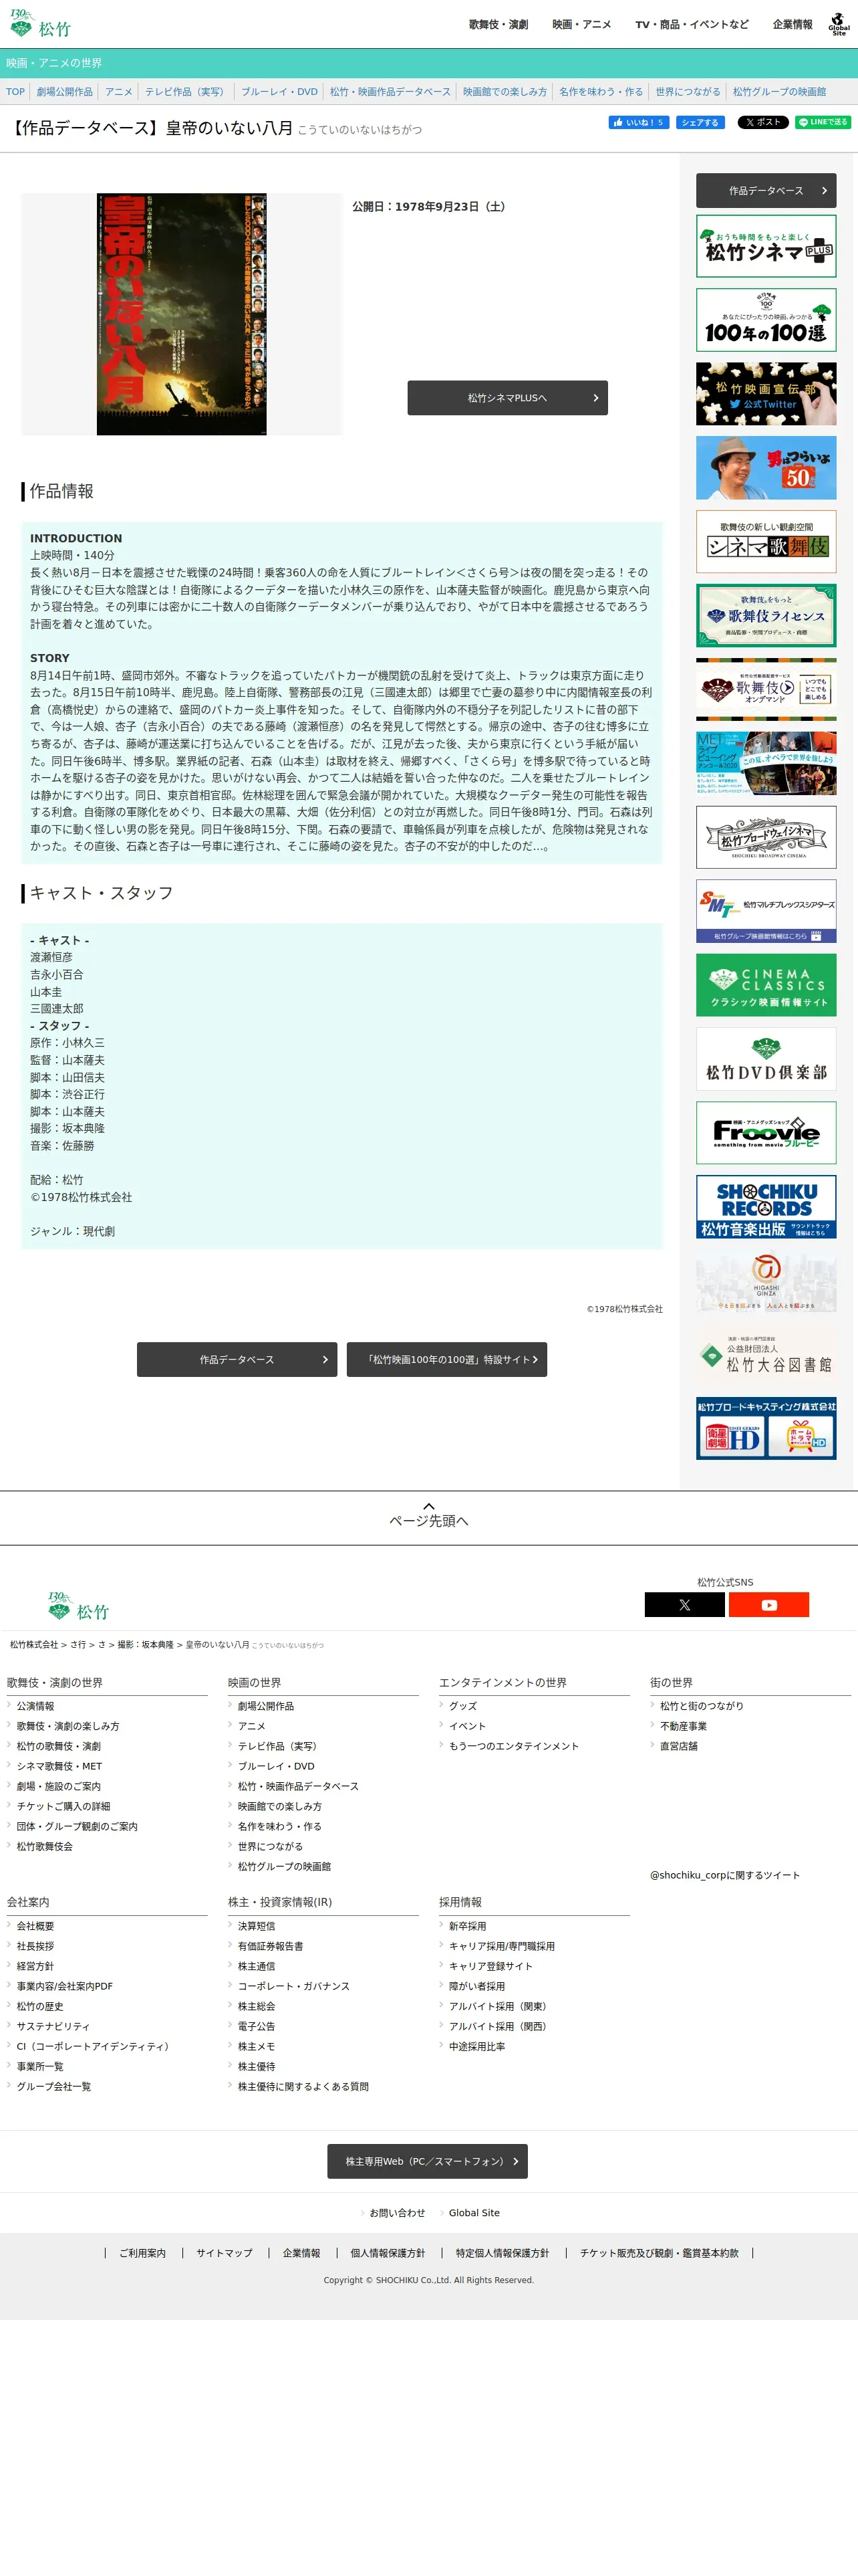Click the 「松竹映画100年の100選」特設サイト button
Viewport: 858px width, 2576px height.
446,1360
